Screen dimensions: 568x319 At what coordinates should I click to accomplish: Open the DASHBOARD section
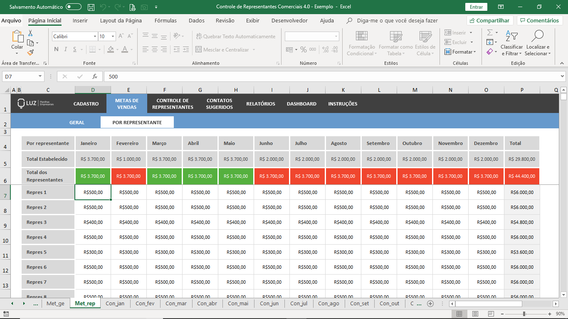pos(301,104)
